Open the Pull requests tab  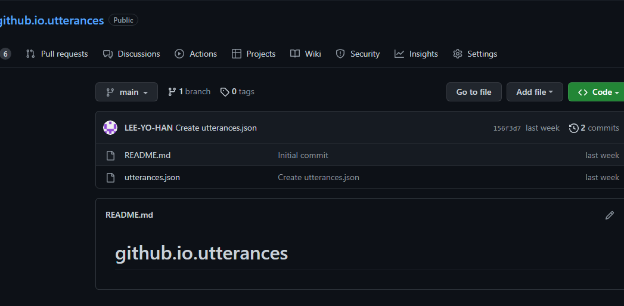57,54
